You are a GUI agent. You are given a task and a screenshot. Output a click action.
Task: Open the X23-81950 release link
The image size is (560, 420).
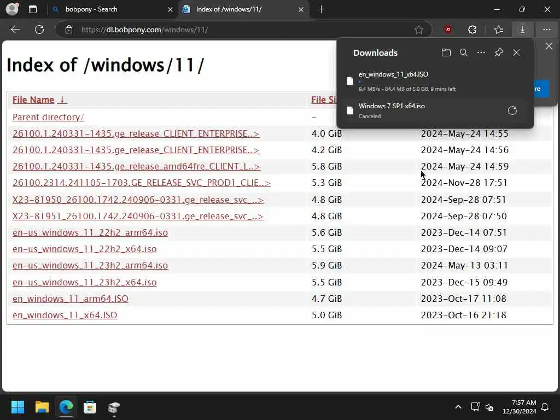138,200
